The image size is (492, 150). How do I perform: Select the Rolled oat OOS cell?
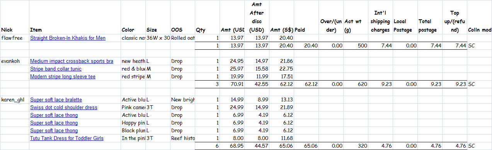182,38
